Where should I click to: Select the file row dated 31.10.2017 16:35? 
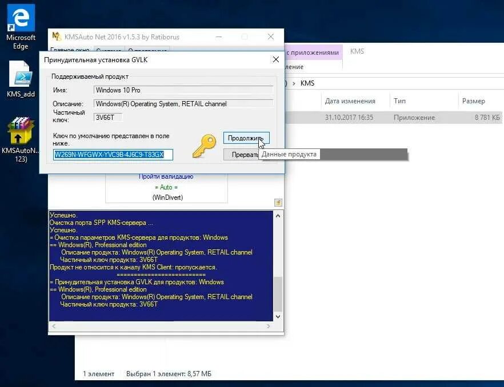pos(394,118)
